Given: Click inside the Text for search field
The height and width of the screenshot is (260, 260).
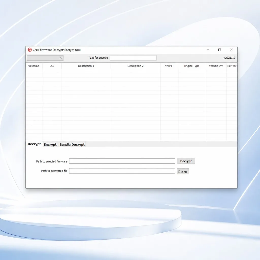Looking at the screenshot, I should (133, 58).
